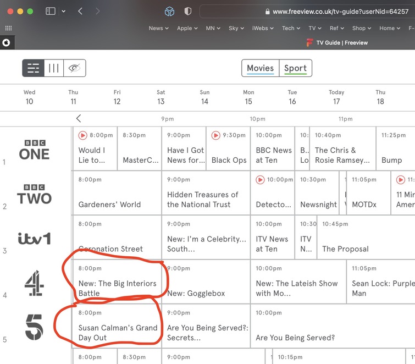415x364 pixels.
Task: Expand the iWebs bookmarks folder
Action: 263,29
